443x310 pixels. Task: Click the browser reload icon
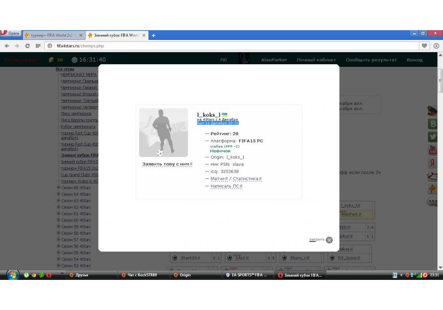(27, 46)
